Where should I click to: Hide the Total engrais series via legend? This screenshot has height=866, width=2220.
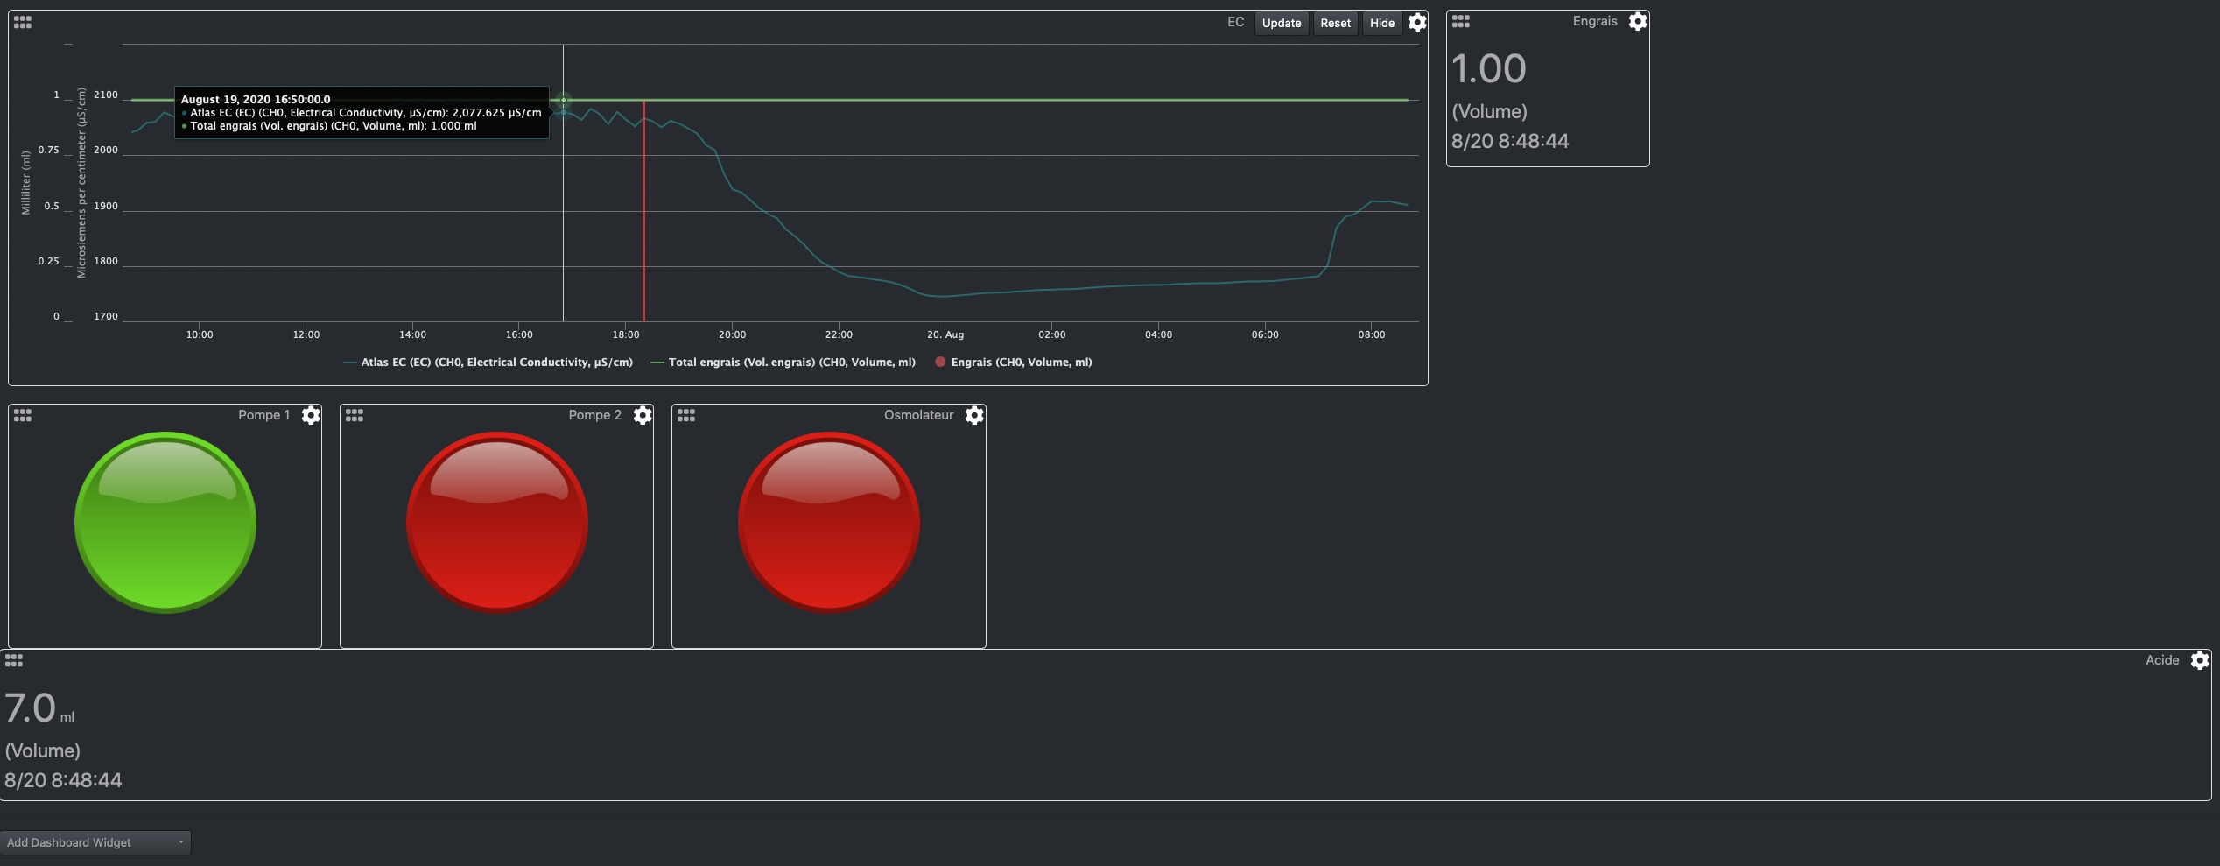pos(790,362)
